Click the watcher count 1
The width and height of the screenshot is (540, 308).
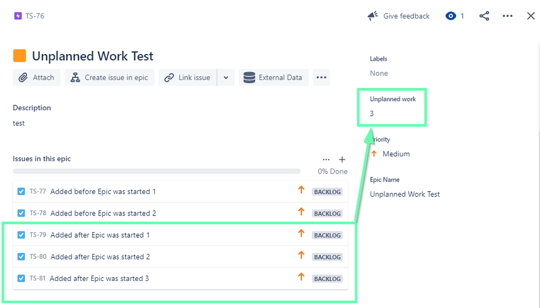462,16
